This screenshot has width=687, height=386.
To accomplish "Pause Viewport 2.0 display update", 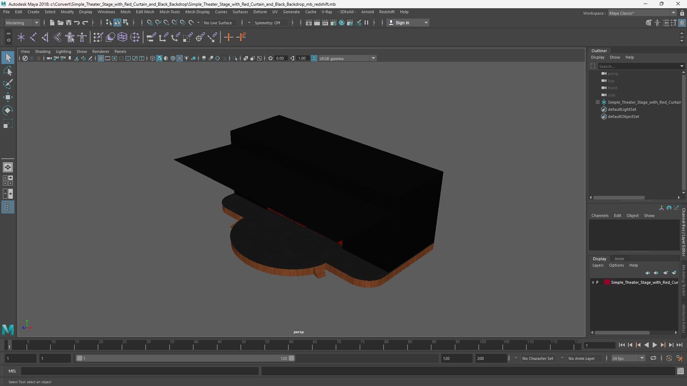I will [x=366, y=23].
